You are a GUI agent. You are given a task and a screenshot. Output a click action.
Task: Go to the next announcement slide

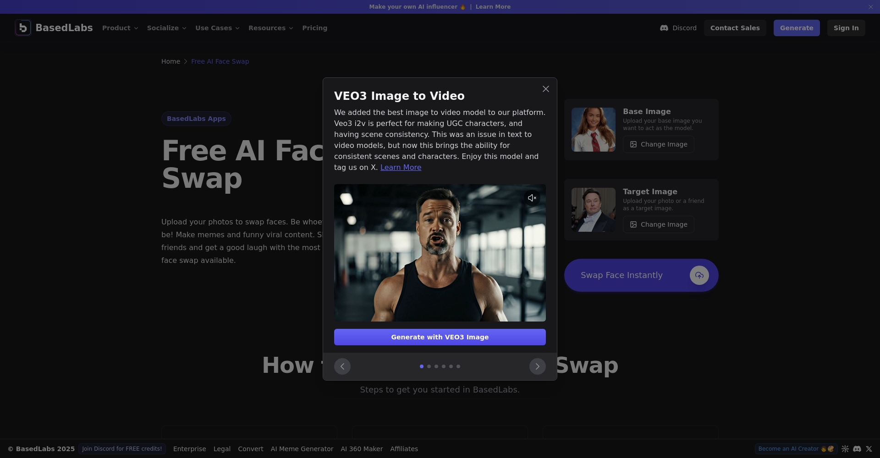(x=537, y=366)
